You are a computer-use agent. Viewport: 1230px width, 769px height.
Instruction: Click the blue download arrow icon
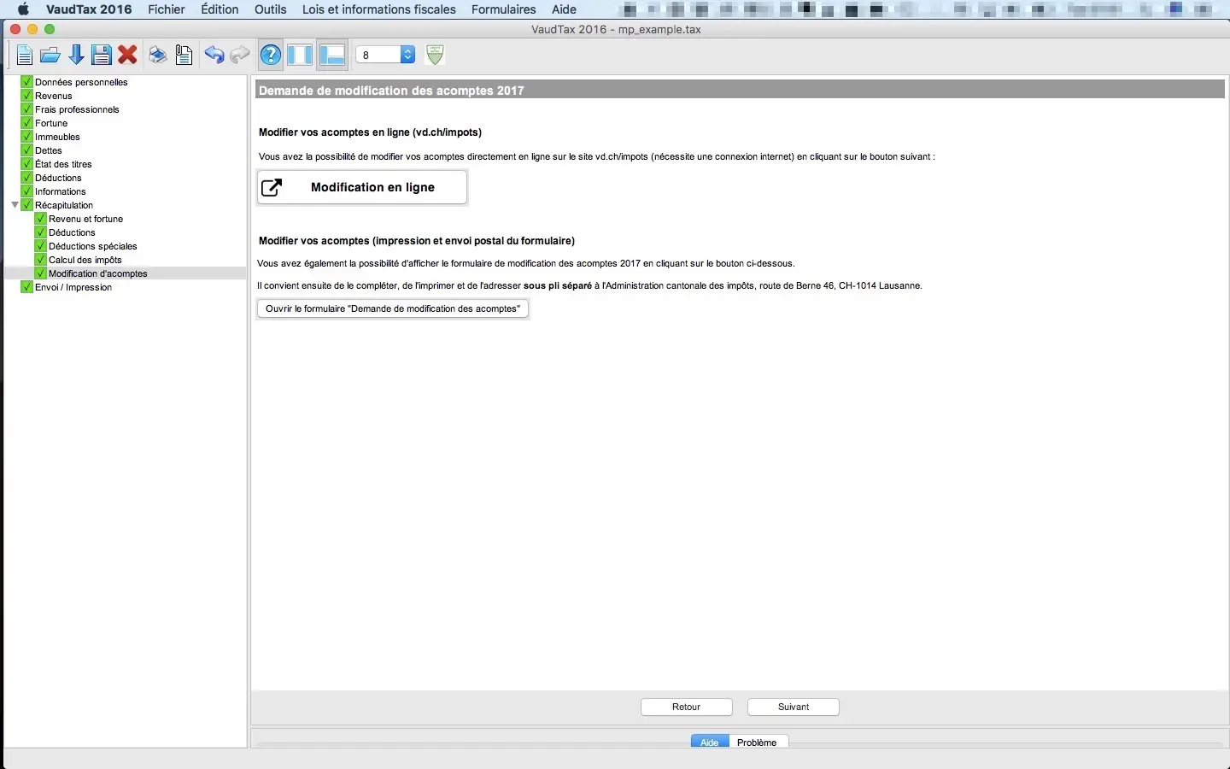(x=76, y=56)
